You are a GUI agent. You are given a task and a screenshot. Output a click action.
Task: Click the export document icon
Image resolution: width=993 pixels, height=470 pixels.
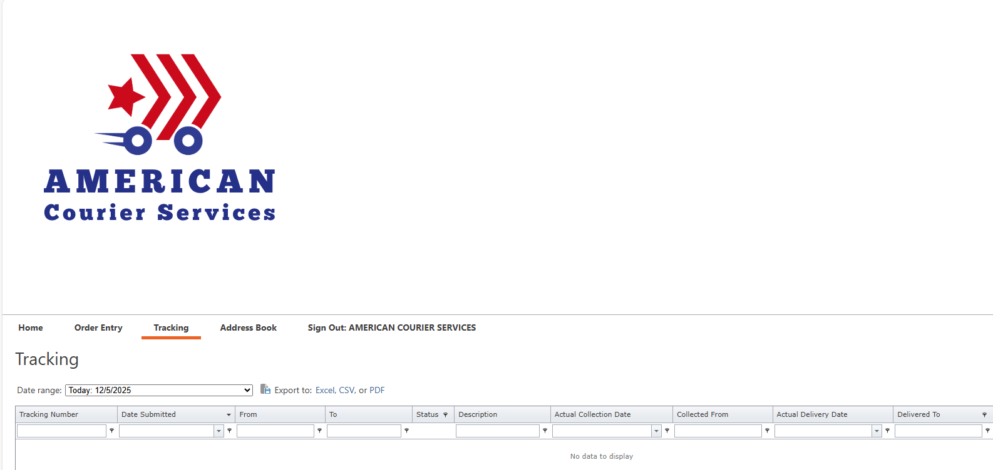[265, 389]
